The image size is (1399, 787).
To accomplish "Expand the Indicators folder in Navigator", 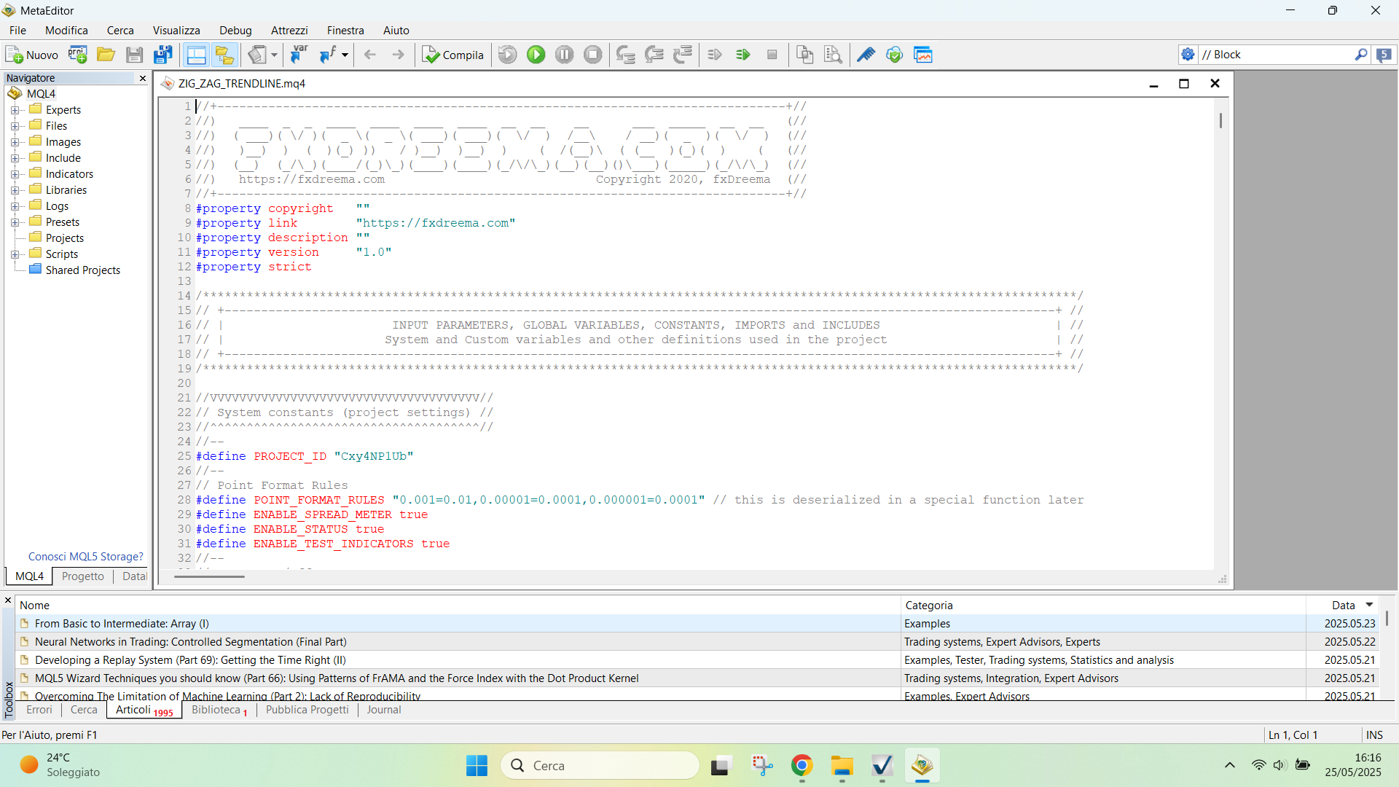I will (15, 174).
